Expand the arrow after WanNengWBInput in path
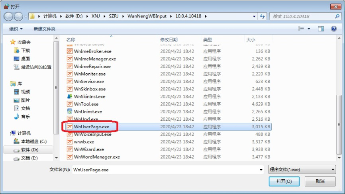Screen dimensions: 345x194 [171, 16]
